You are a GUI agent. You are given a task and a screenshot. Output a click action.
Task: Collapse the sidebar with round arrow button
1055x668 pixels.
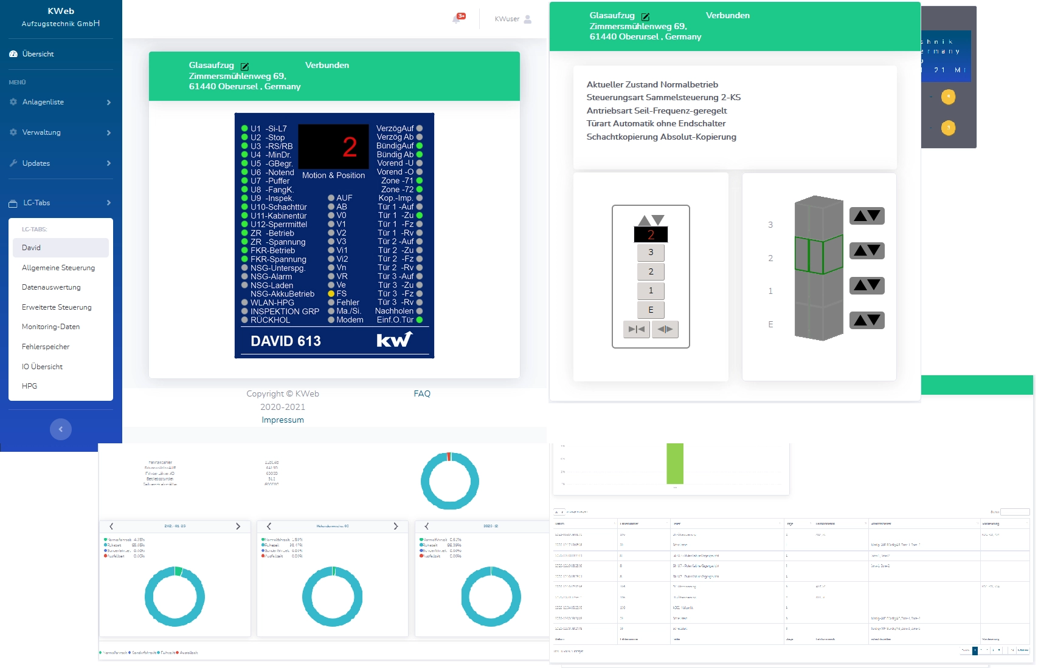(61, 429)
